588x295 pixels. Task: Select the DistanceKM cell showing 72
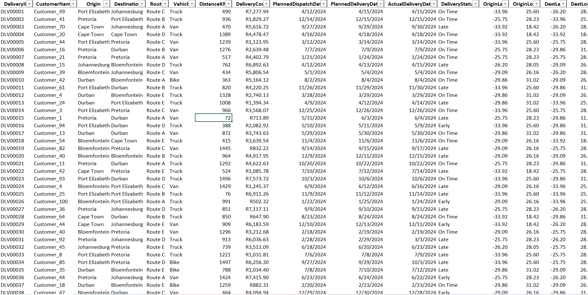click(214, 118)
